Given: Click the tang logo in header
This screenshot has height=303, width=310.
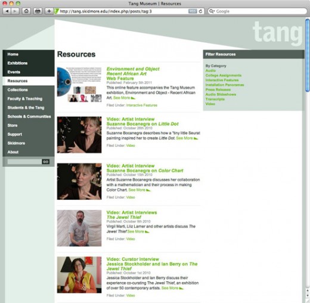Looking at the screenshot, I should 278,33.
